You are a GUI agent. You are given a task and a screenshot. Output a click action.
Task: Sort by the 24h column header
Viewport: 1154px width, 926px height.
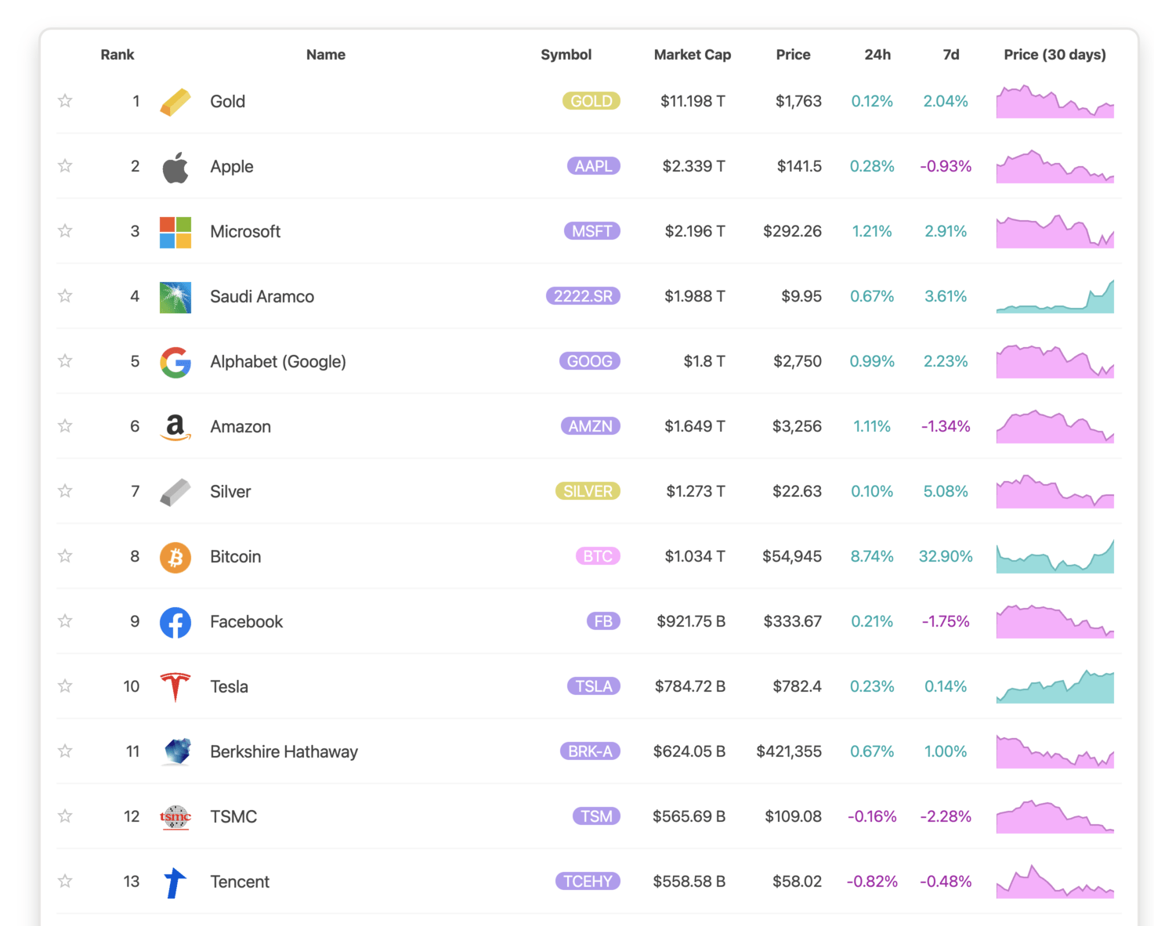coord(877,55)
